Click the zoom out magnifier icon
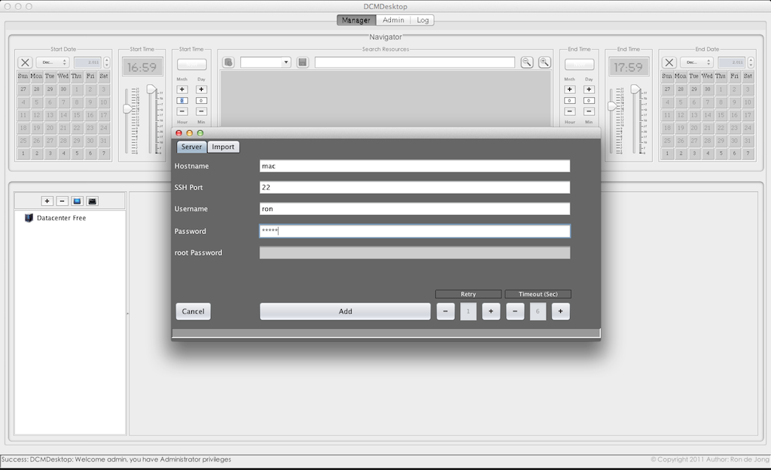 [x=527, y=62]
